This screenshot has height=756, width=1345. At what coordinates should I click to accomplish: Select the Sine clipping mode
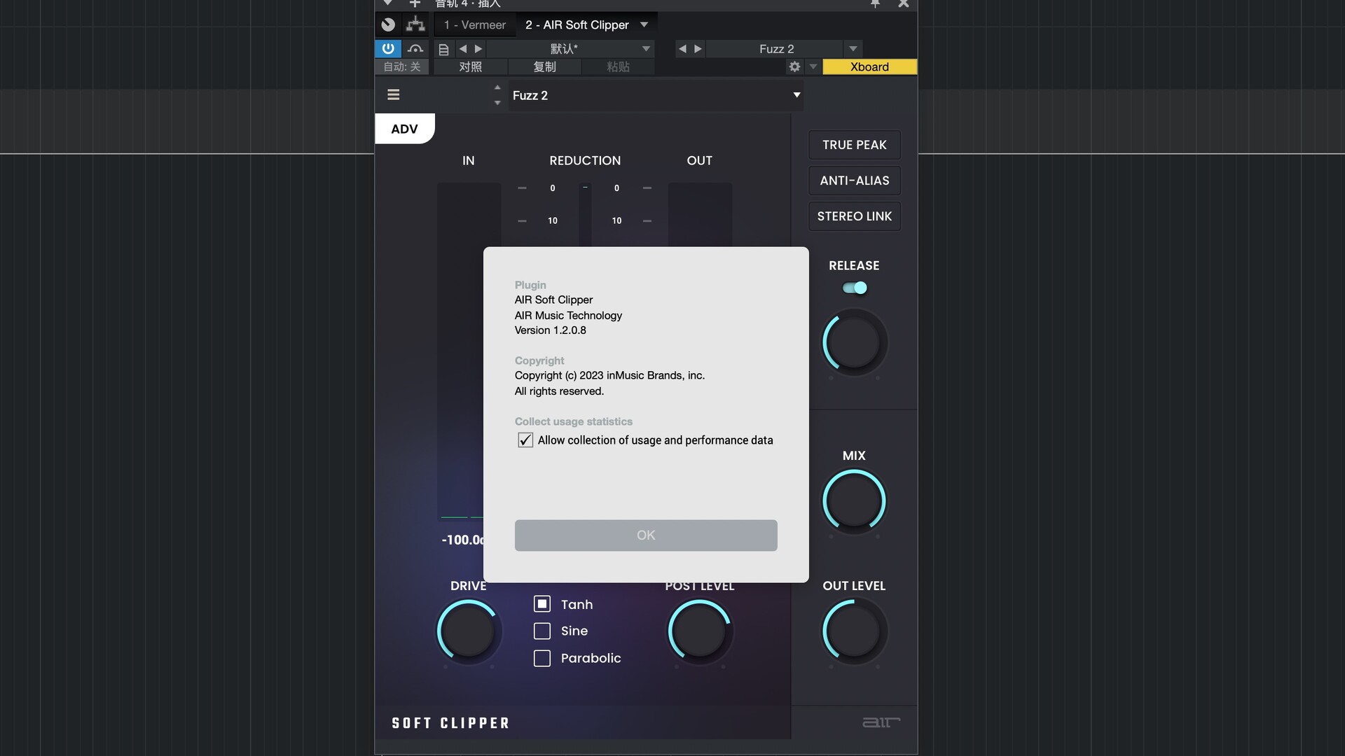coord(542,631)
